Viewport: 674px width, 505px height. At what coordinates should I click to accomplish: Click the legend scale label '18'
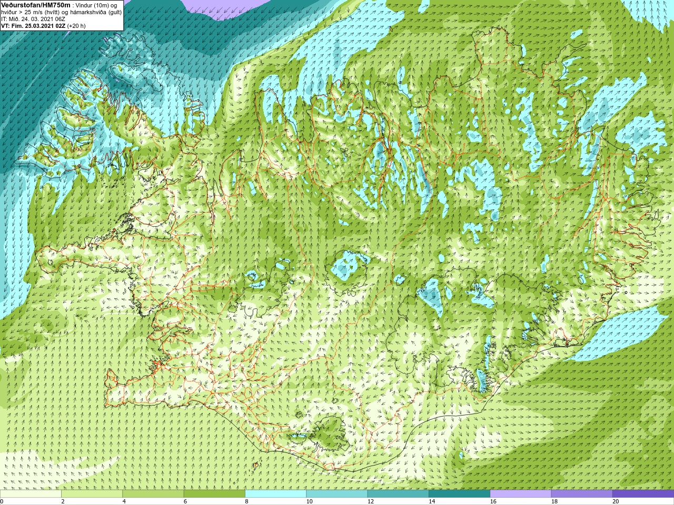click(554, 501)
